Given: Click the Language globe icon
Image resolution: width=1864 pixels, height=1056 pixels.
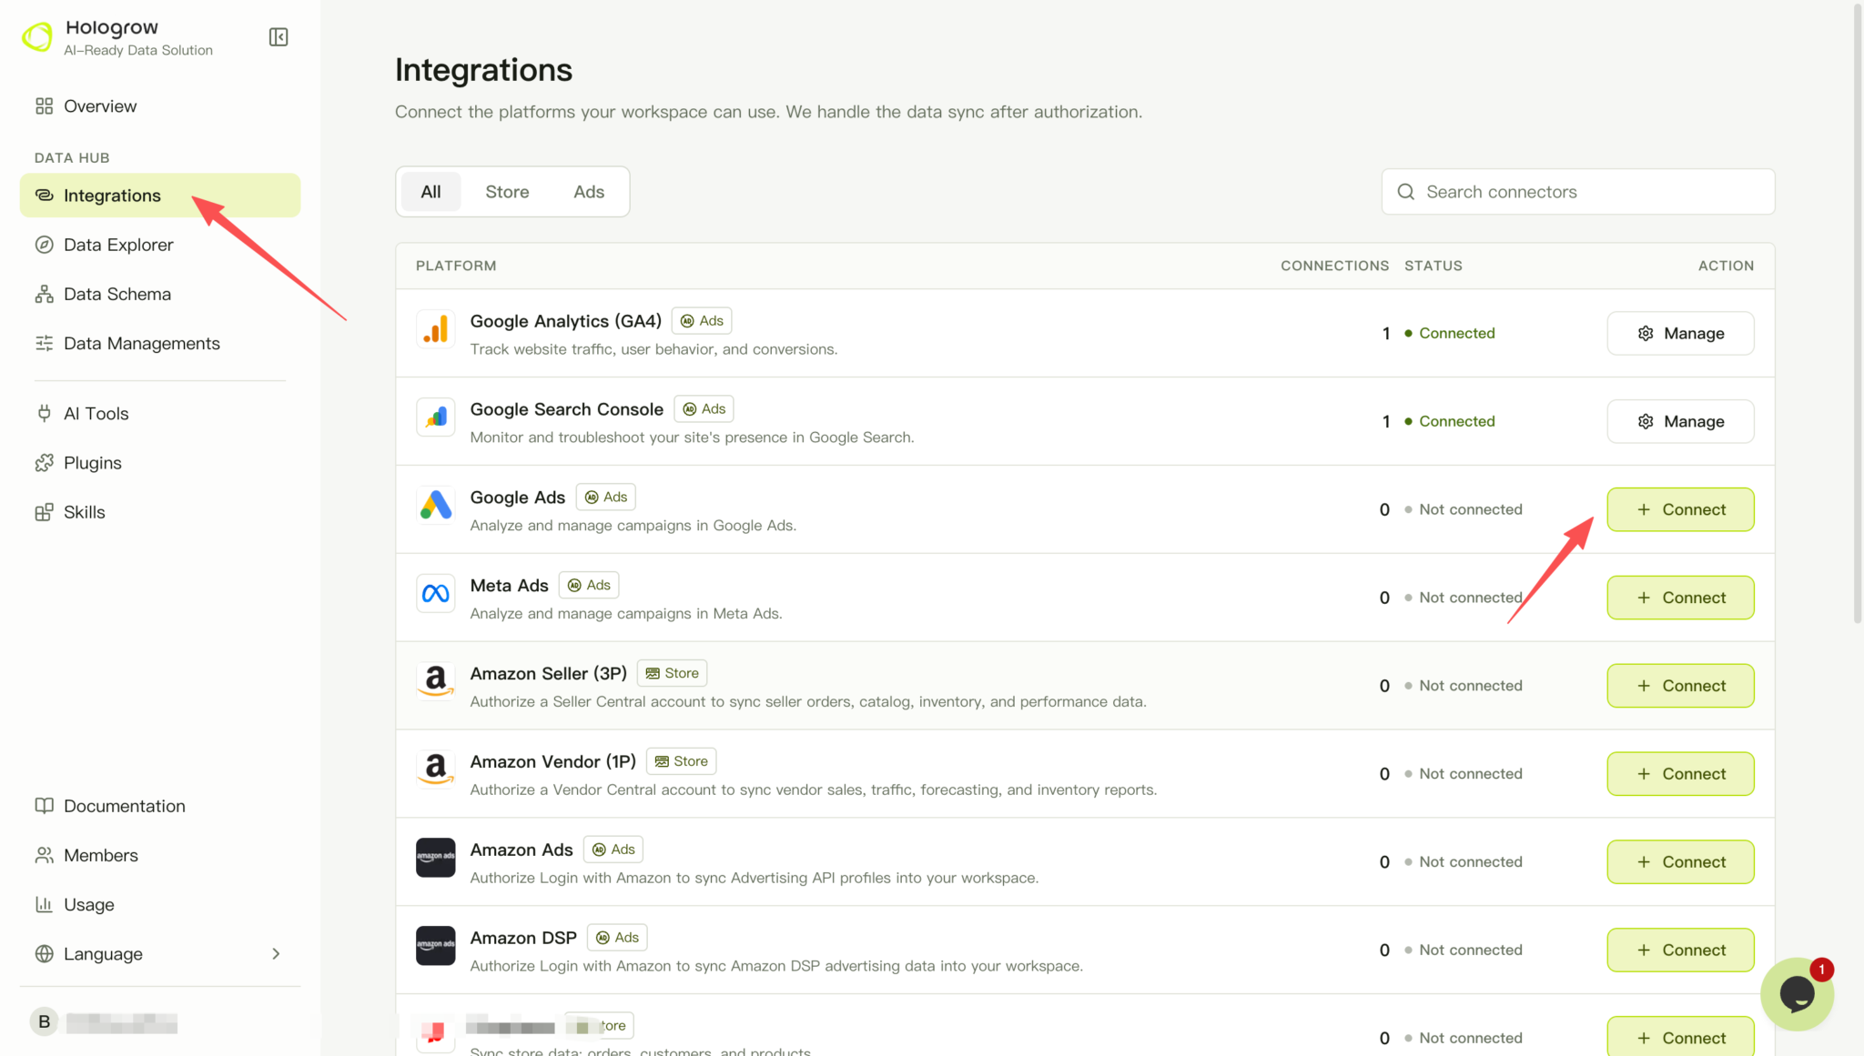Looking at the screenshot, I should coord(44,953).
